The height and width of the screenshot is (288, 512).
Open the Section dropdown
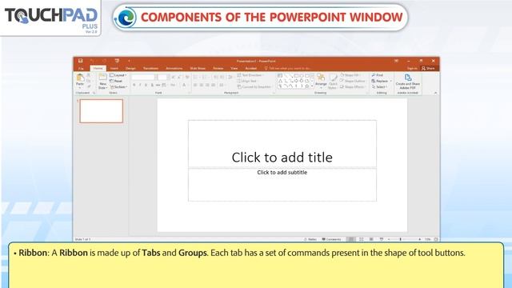pyautogui.click(x=118, y=87)
